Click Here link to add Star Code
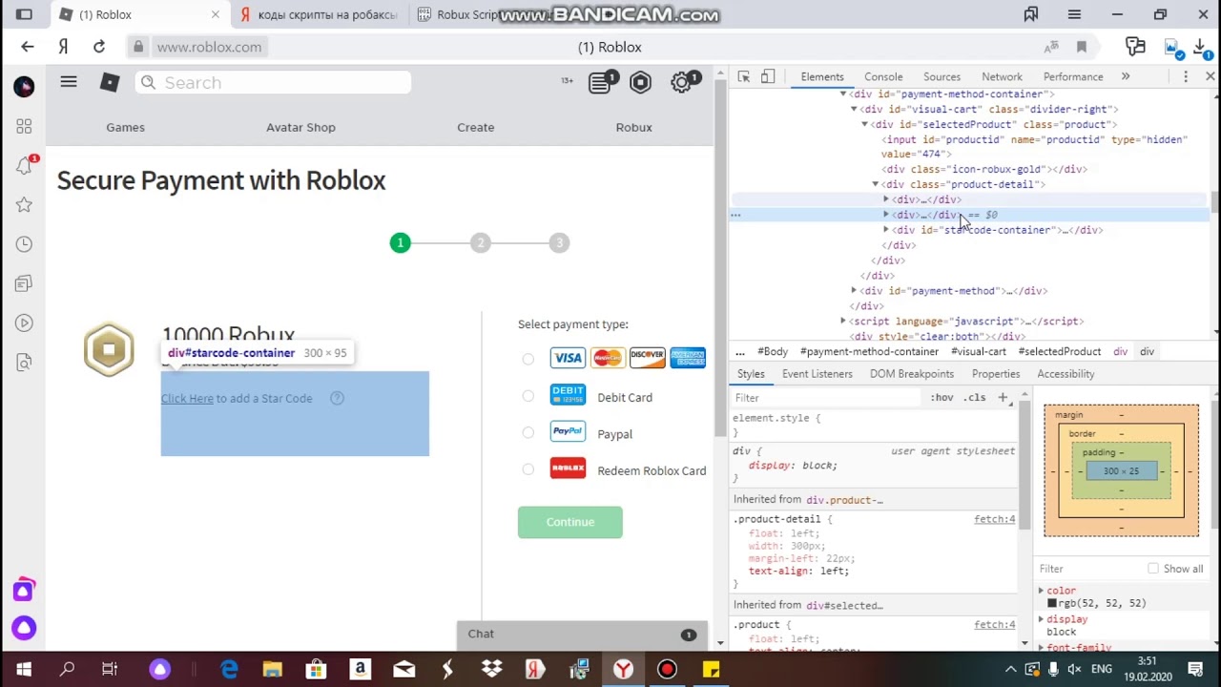 pyautogui.click(x=187, y=398)
